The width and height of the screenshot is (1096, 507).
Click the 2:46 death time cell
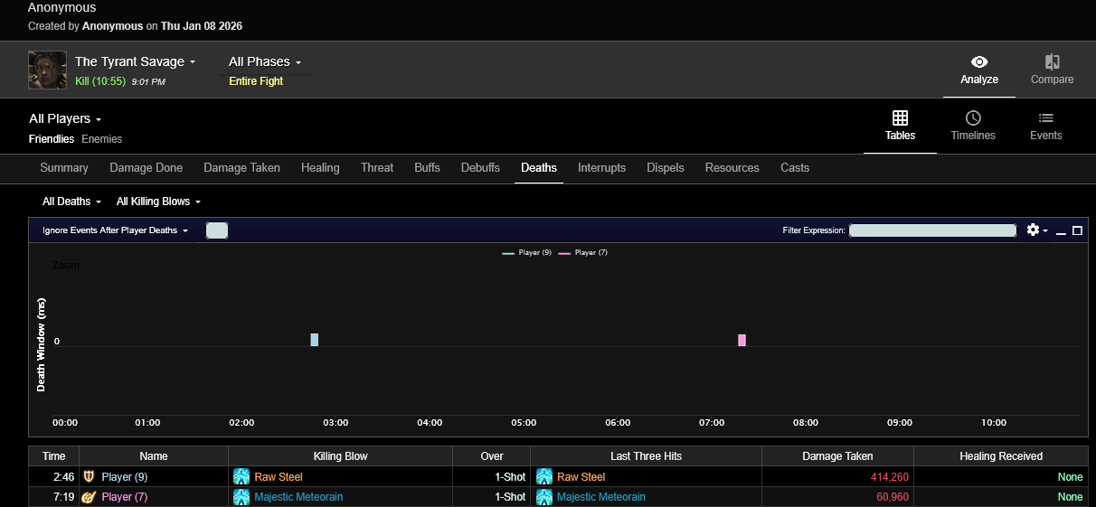[x=54, y=477]
